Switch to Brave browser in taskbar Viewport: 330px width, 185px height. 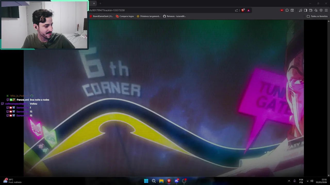point(169,181)
